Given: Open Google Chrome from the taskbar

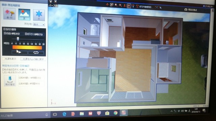Looking at the screenshot, I should [115, 113].
